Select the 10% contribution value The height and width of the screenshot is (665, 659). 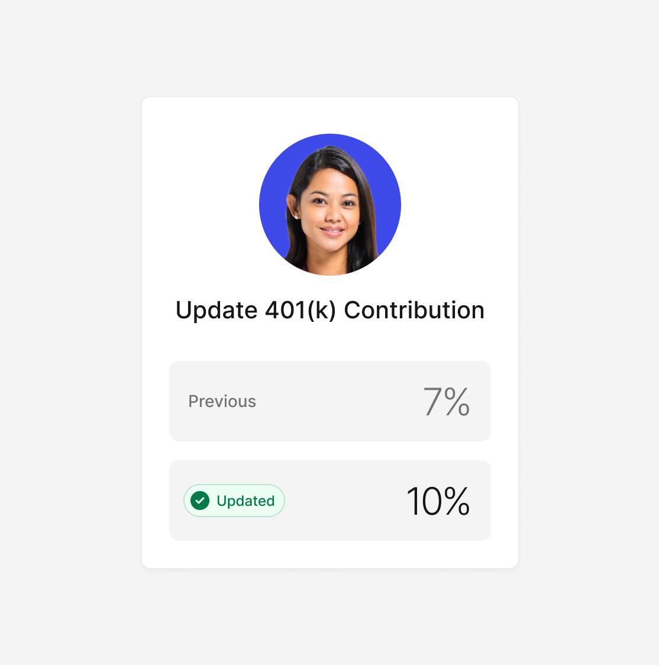(438, 501)
